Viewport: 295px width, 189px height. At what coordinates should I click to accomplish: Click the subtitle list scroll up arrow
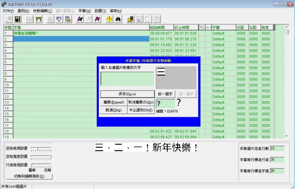click(287, 27)
